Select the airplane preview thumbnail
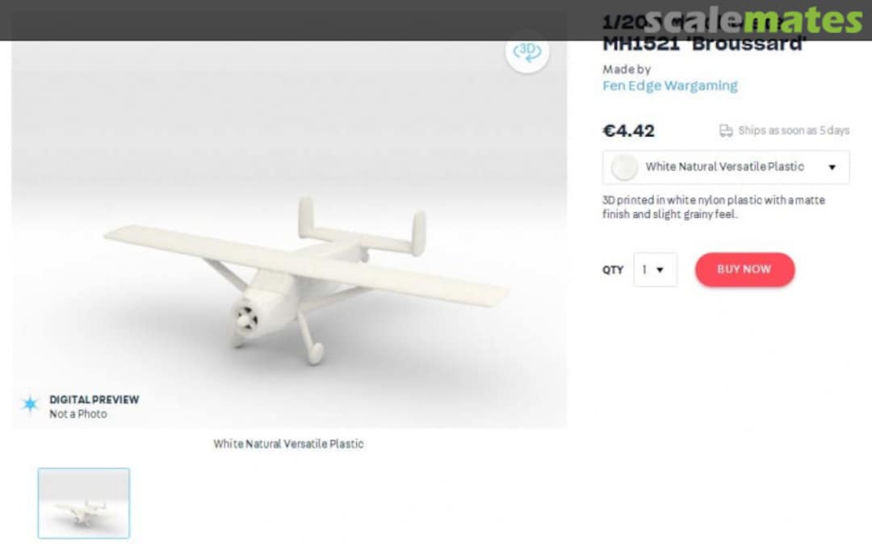 coord(84,504)
